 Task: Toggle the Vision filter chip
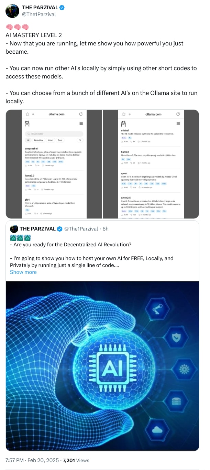[50, 140]
